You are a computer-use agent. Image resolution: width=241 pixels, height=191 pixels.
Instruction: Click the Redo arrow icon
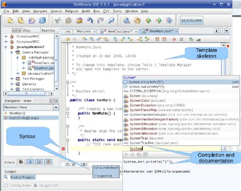click(100, 20)
